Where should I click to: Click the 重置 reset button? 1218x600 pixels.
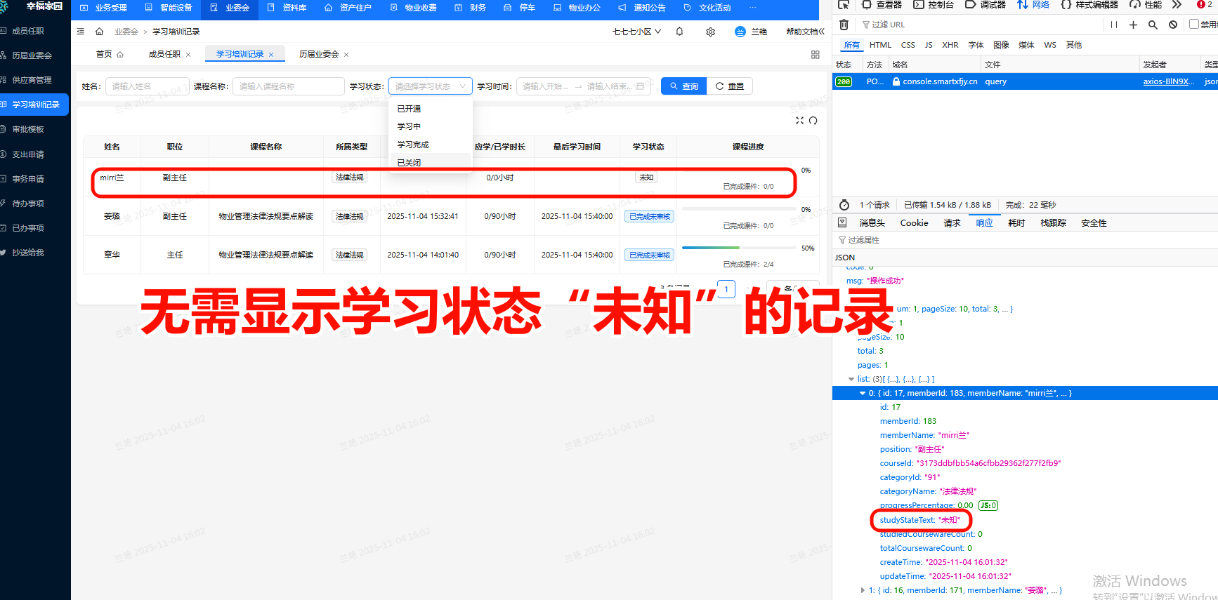point(730,86)
